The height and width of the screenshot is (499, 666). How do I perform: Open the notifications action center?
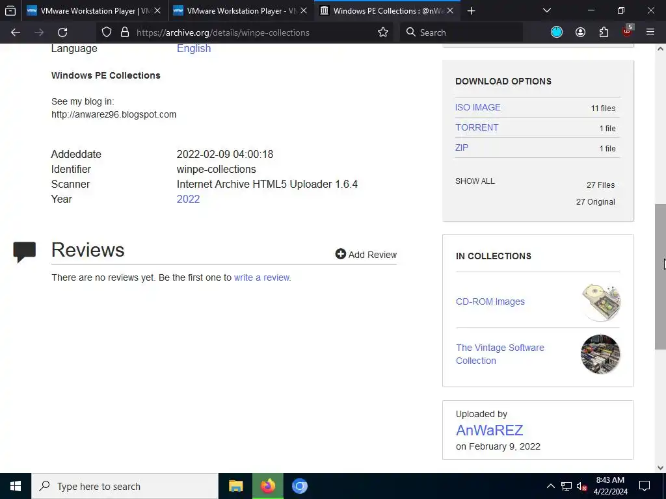(645, 486)
